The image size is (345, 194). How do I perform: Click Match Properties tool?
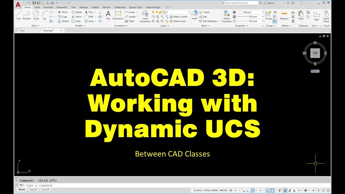(x=227, y=16)
